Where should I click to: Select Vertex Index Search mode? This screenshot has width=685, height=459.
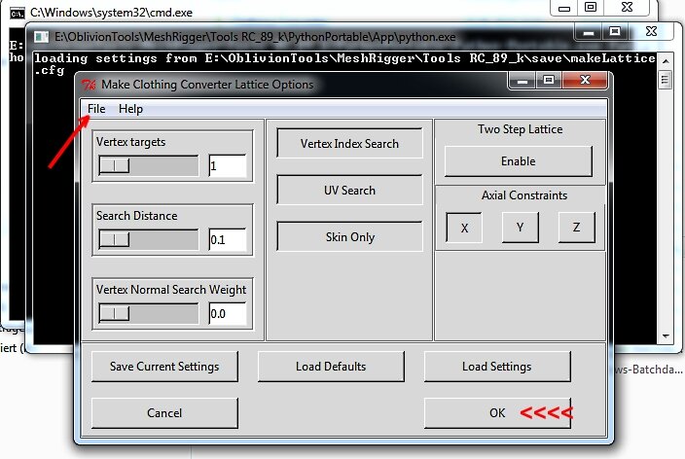[349, 144]
